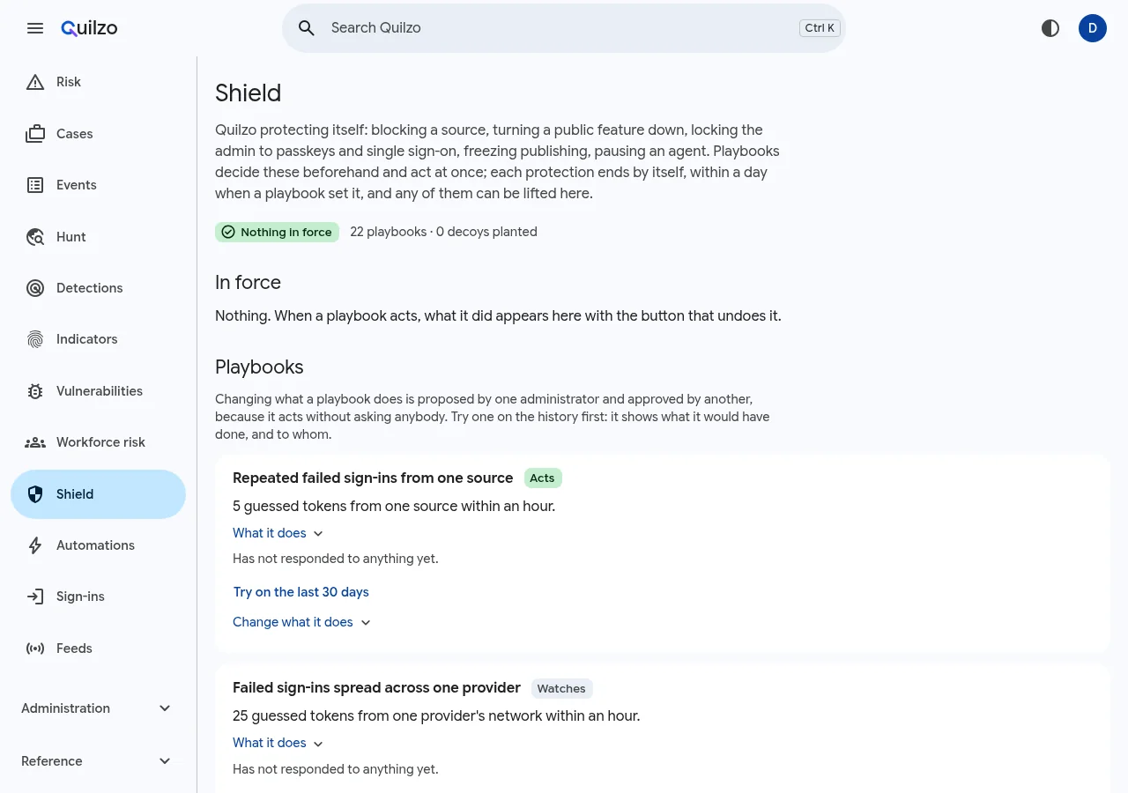Open Workforce risk in sidebar
This screenshot has height=793, width=1128.
(x=98, y=442)
